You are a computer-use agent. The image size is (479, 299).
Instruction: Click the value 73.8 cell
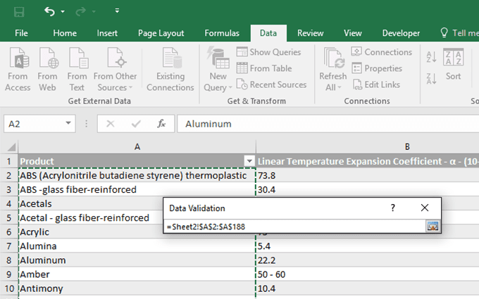click(x=368, y=175)
